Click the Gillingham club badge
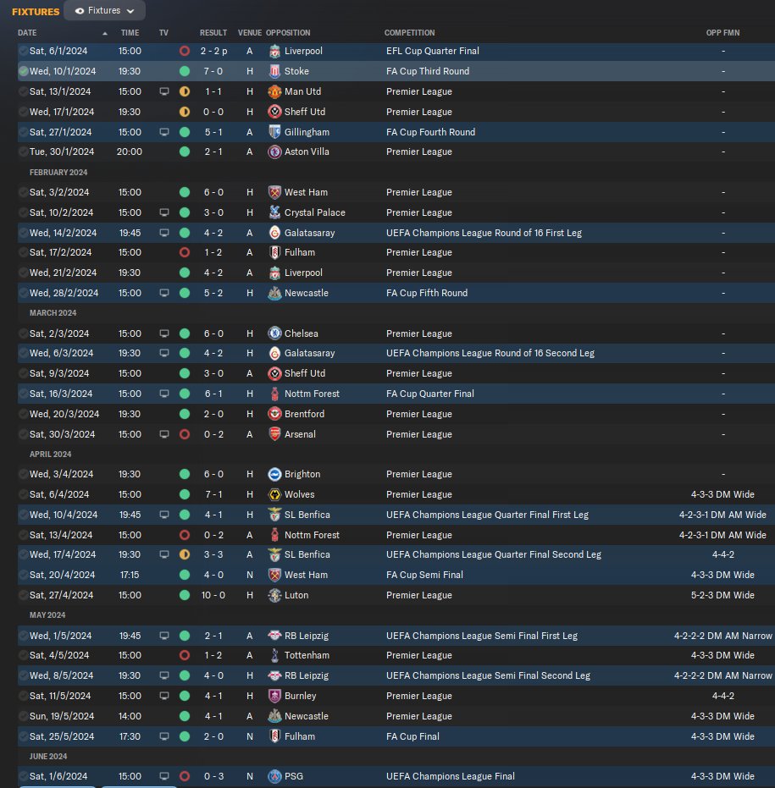Screen dimensions: 775x788 [x=274, y=132]
